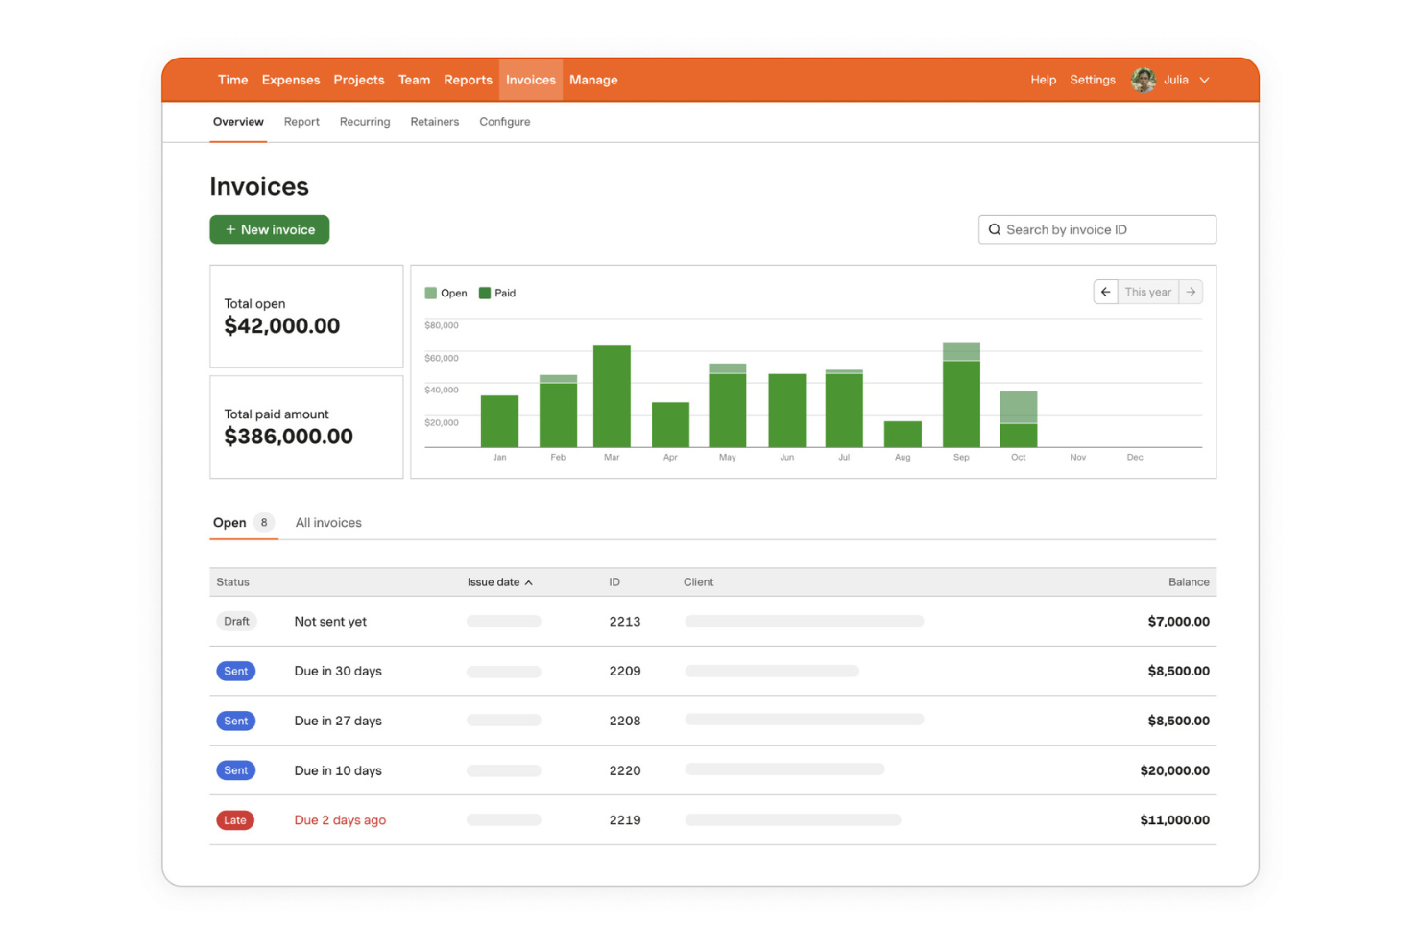Click the Late status badge on invoice 2219

click(235, 820)
